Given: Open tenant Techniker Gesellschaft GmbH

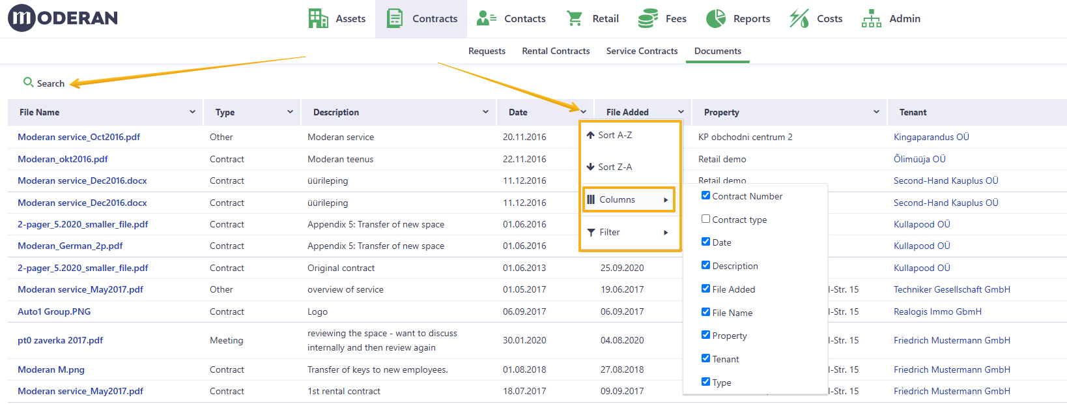Looking at the screenshot, I should coord(952,289).
